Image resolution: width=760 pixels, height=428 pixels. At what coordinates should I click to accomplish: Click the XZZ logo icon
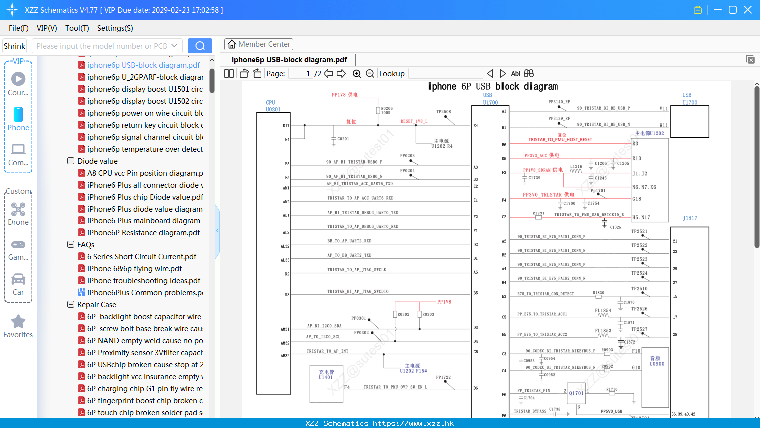pyautogui.click(x=12, y=10)
